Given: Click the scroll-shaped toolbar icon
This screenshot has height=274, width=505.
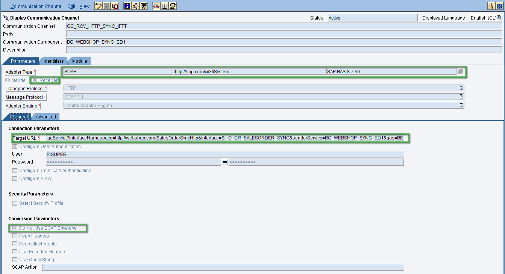Looking at the screenshot, I should click(x=173, y=6).
